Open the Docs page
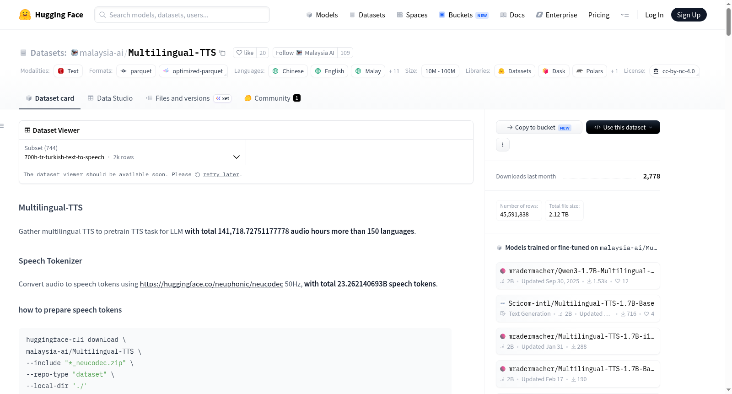732x394 pixels. [512, 15]
